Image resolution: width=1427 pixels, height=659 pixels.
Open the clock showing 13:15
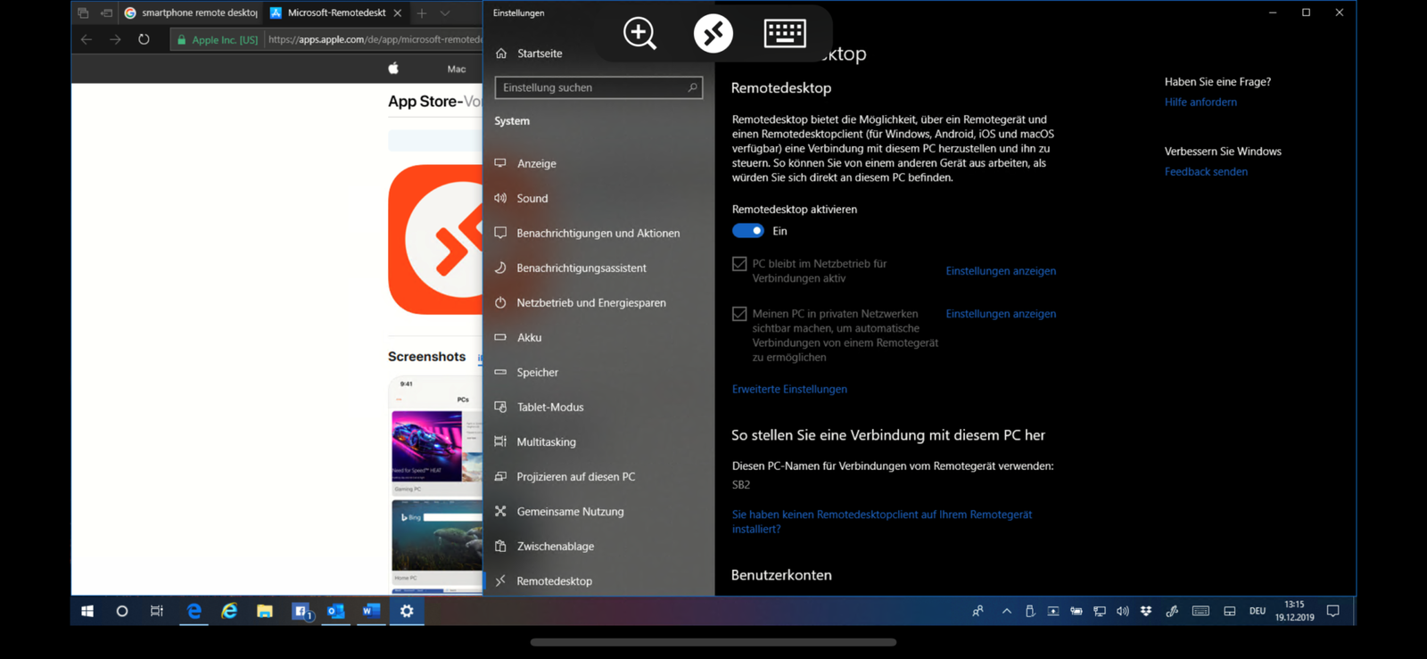pyautogui.click(x=1294, y=611)
